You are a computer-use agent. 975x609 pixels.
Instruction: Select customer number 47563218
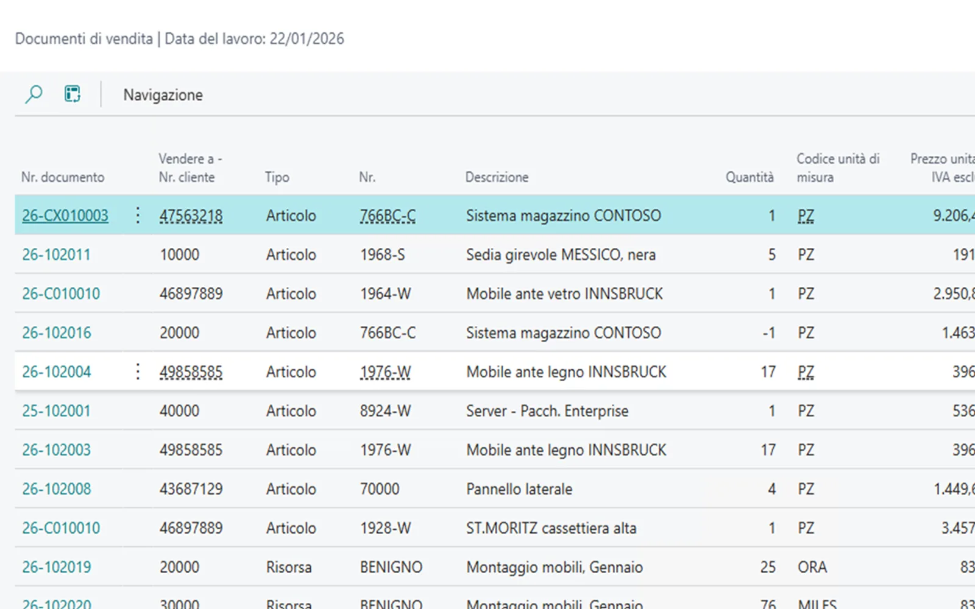click(x=191, y=216)
